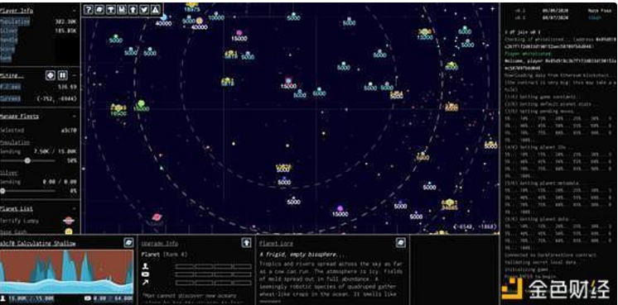618x305 pixels.
Task: Collapse the Manage Fleets panel
Action: [x=74, y=117]
